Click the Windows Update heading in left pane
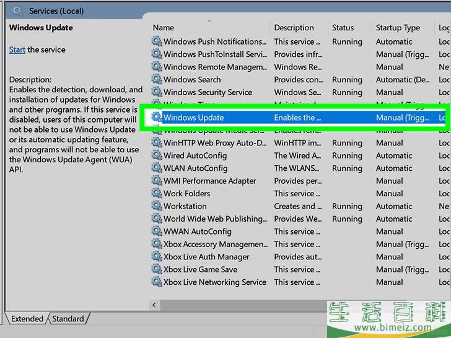Image resolution: width=451 pixels, height=338 pixels. tap(41, 28)
